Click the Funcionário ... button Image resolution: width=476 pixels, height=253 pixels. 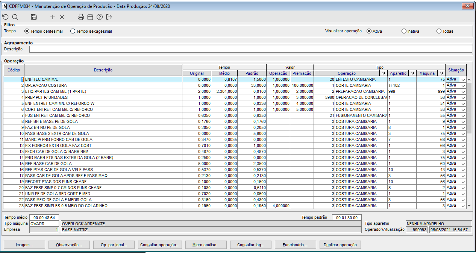[x=296, y=245]
